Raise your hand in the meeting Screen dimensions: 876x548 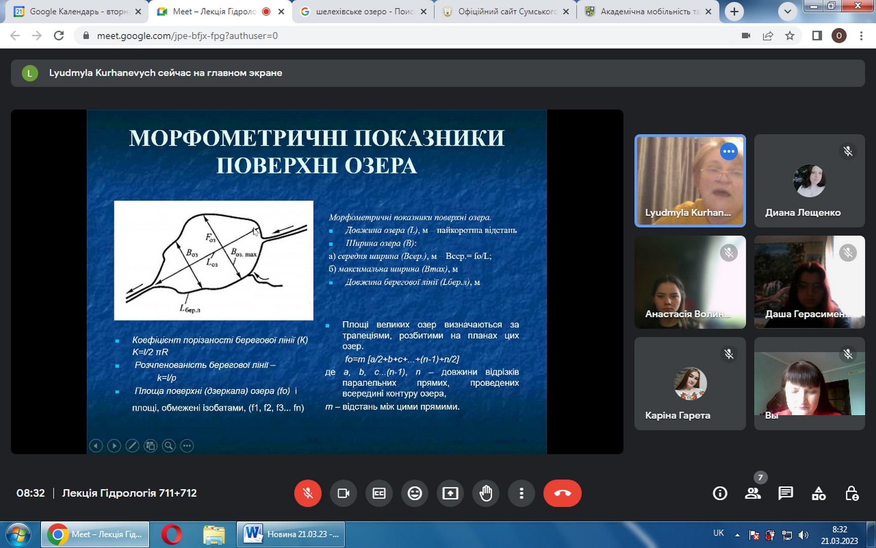[x=486, y=493]
